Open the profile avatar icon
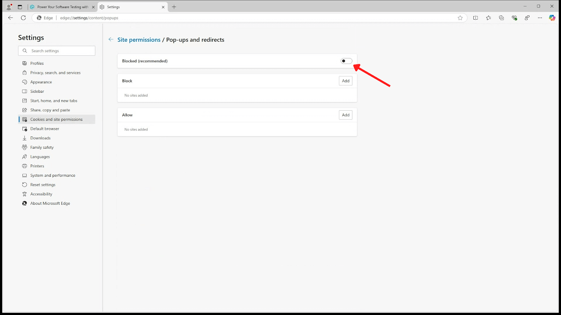561x315 pixels. pyautogui.click(x=9, y=7)
